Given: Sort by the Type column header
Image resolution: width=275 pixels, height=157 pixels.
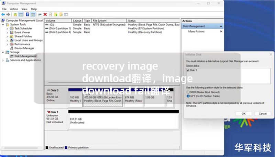Looking at the screenshot, I should pyautogui.click(x=87, y=21).
